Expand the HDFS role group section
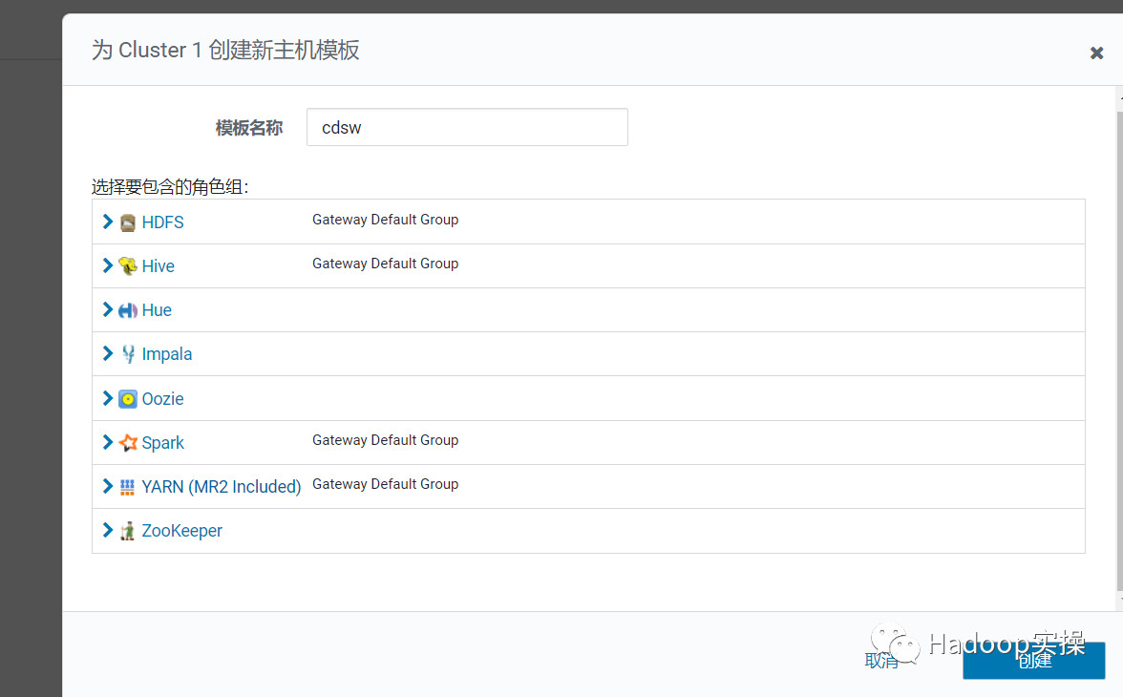The height and width of the screenshot is (697, 1123). coord(107,222)
